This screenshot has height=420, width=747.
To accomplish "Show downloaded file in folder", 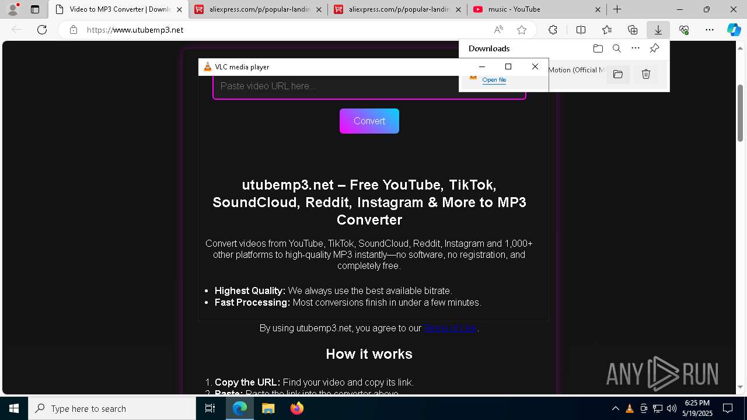I will pos(618,74).
